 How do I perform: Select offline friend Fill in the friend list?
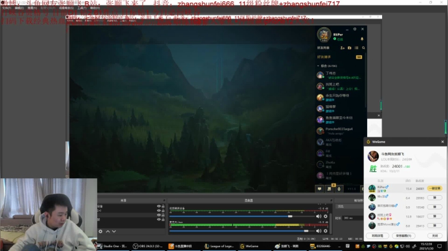[x=340, y=153]
